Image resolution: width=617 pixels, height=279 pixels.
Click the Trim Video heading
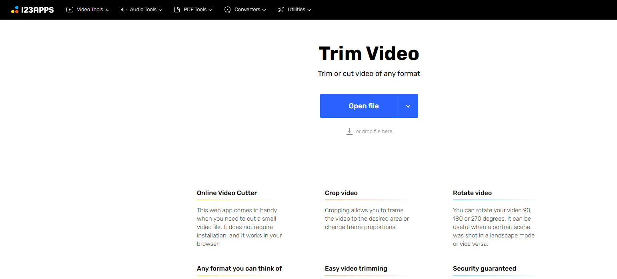369,54
